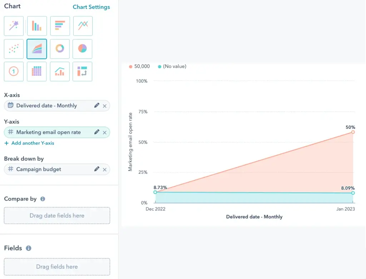Screen dimensions: 366x279
Task: Toggle the (No value) legend series
Action: tap(172, 66)
